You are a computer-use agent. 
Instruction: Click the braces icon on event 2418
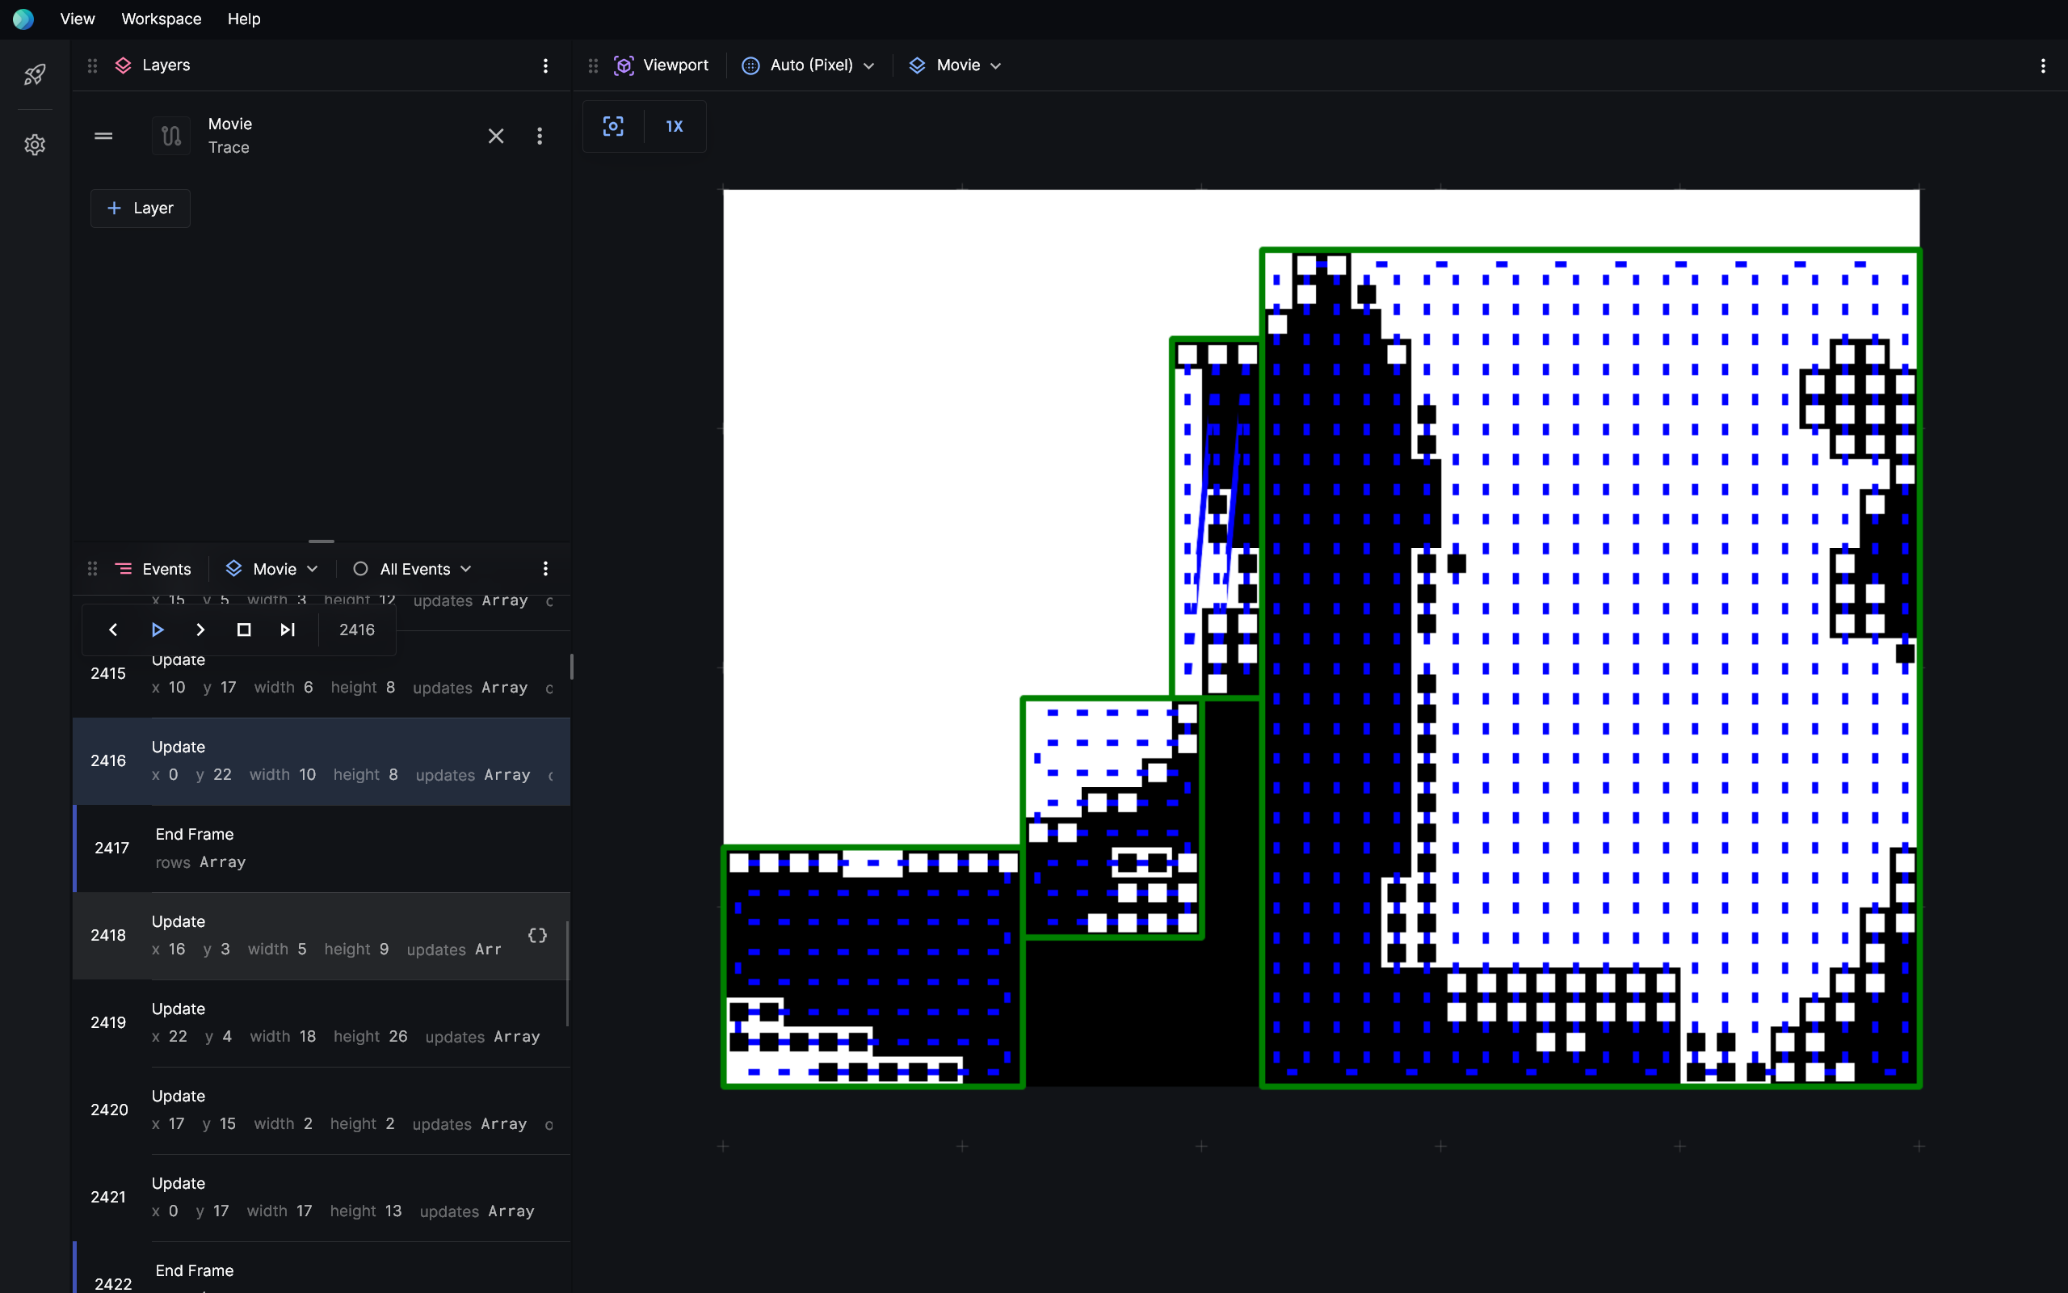pos(537,936)
